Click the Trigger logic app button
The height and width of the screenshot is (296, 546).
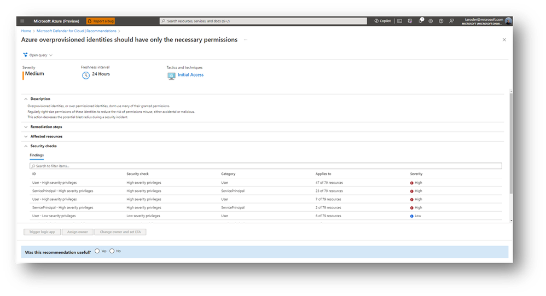42,232
